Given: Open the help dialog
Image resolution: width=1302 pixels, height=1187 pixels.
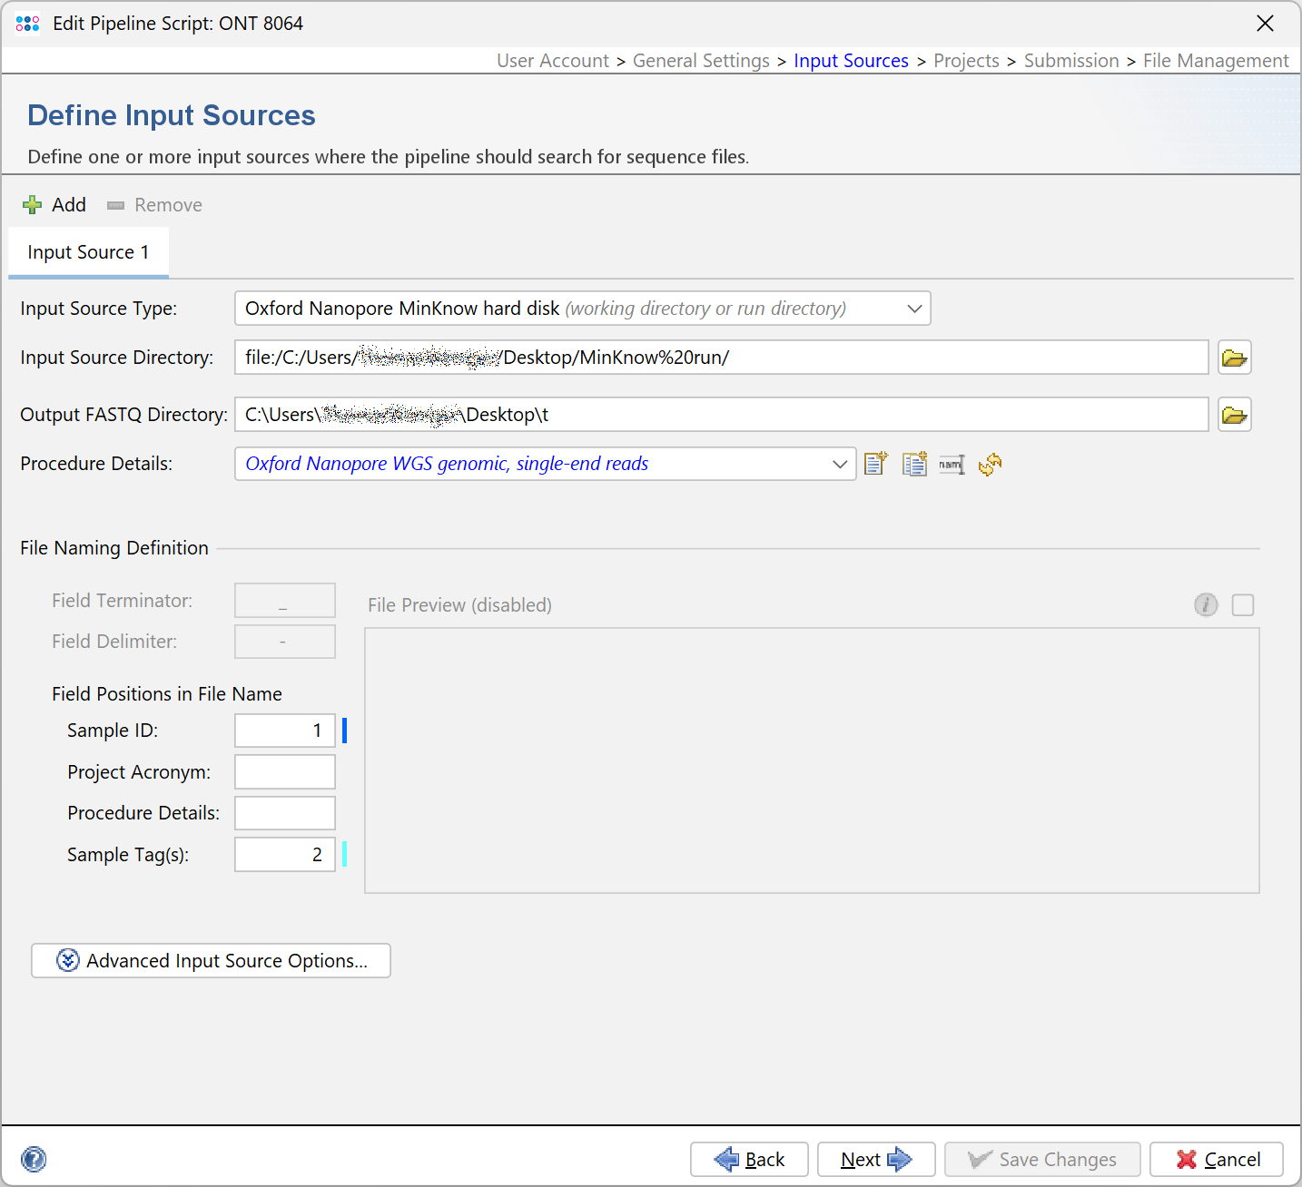Looking at the screenshot, I should point(34,1159).
